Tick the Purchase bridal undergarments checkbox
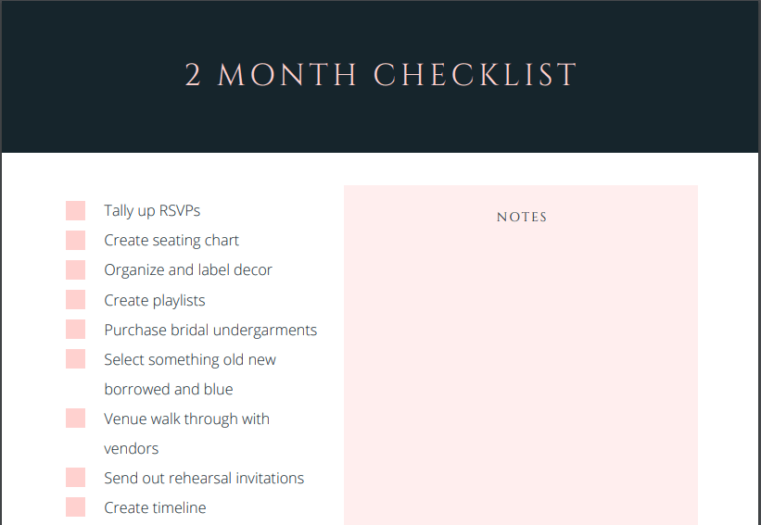Image resolution: width=761 pixels, height=525 pixels. [75, 330]
